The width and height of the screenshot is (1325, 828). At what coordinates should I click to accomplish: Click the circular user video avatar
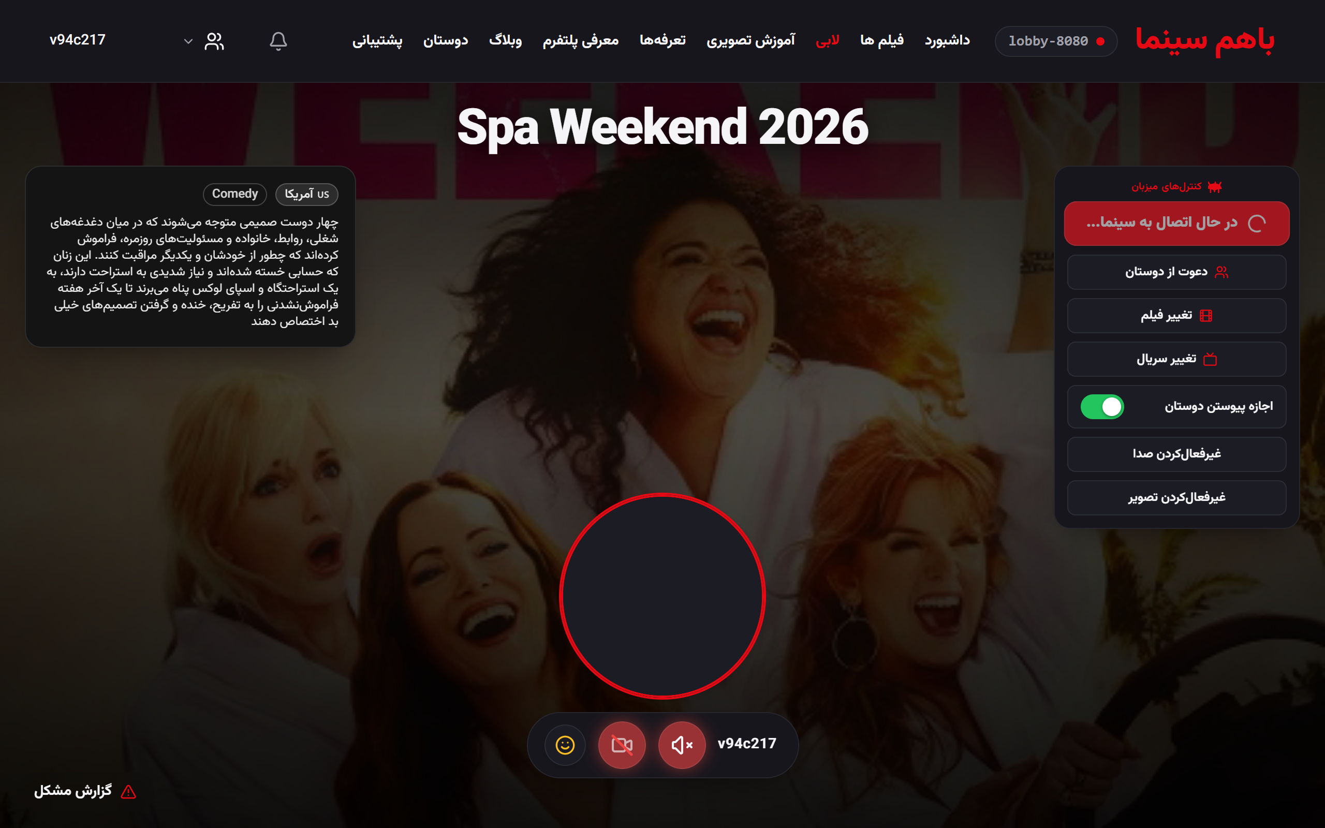[x=662, y=596]
